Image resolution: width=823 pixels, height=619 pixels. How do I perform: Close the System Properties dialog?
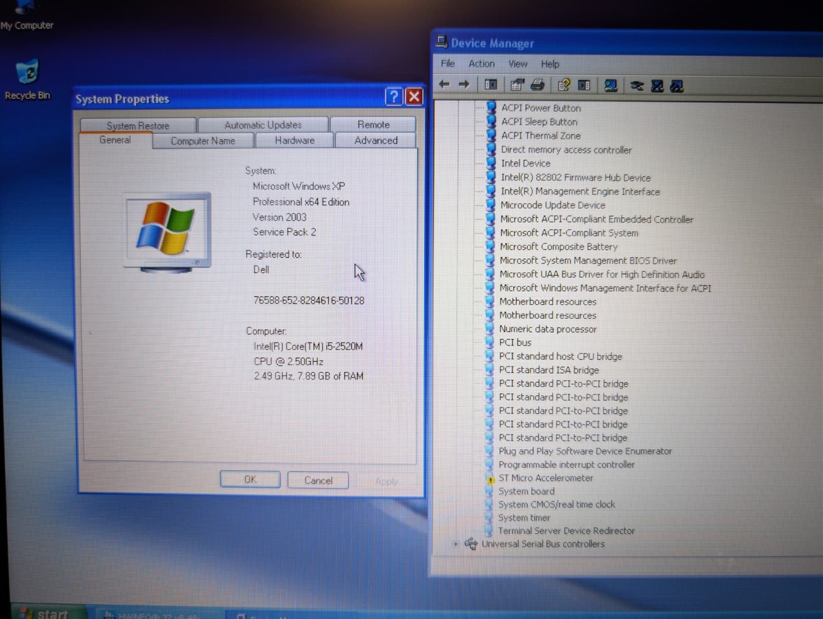pyautogui.click(x=414, y=96)
